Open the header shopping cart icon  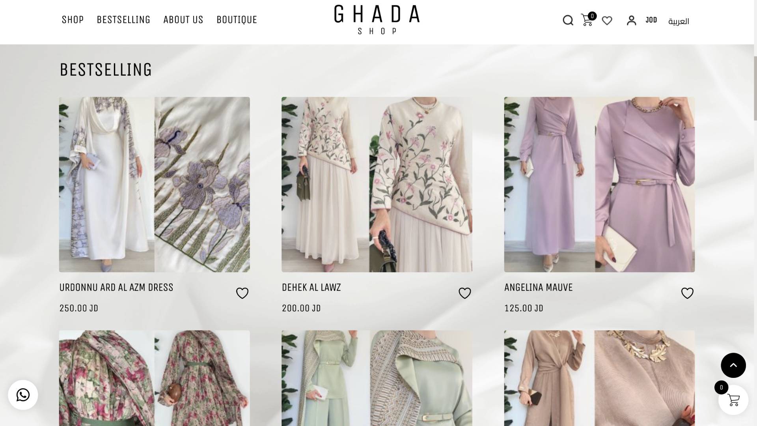click(x=587, y=20)
